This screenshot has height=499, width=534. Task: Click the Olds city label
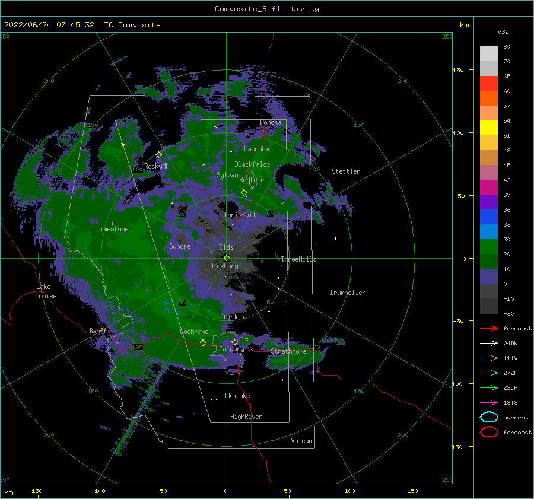point(226,247)
